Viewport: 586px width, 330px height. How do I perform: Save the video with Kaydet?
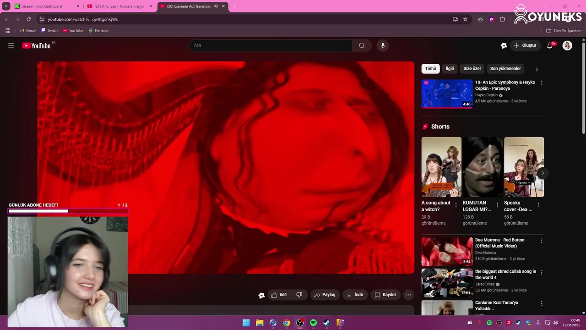tap(385, 295)
